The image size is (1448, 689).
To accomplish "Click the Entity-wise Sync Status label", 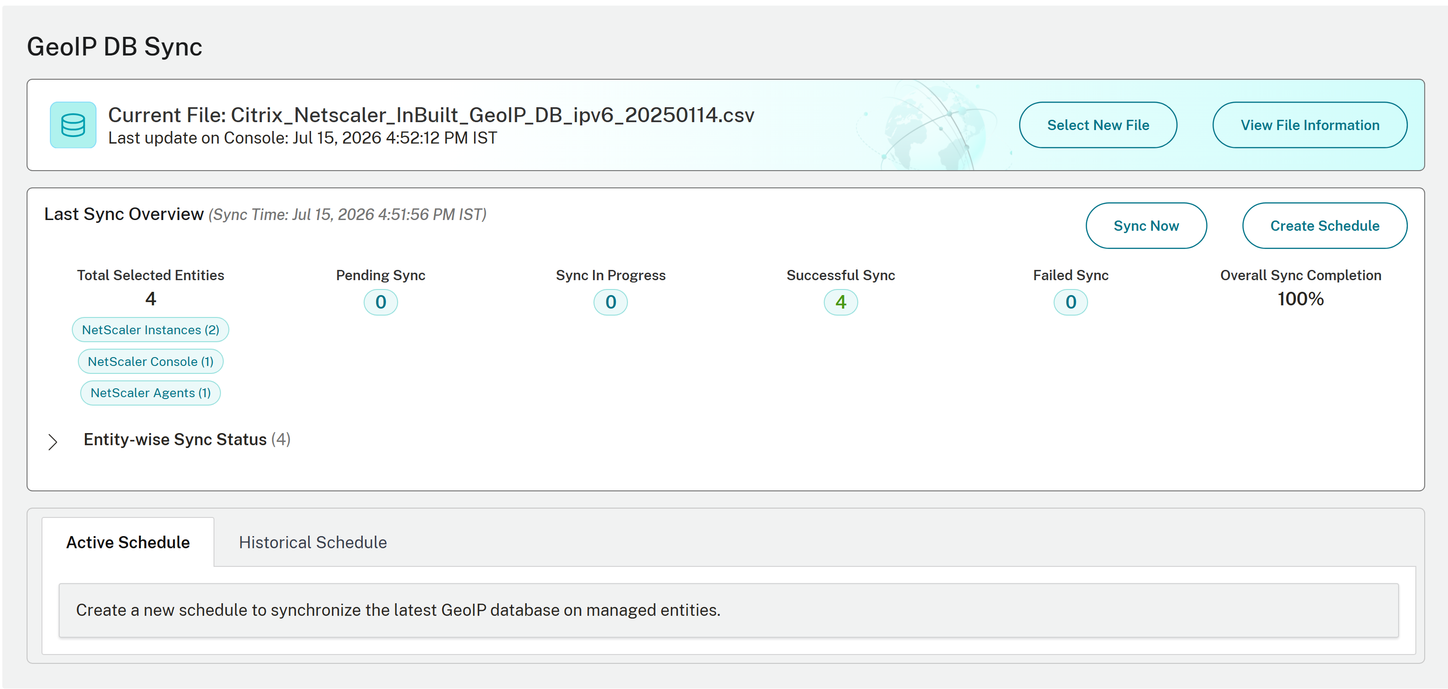I will [x=175, y=440].
